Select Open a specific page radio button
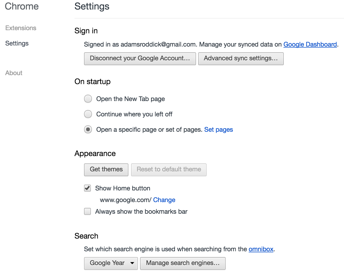The image size is (344, 274). tap(88, 130)
